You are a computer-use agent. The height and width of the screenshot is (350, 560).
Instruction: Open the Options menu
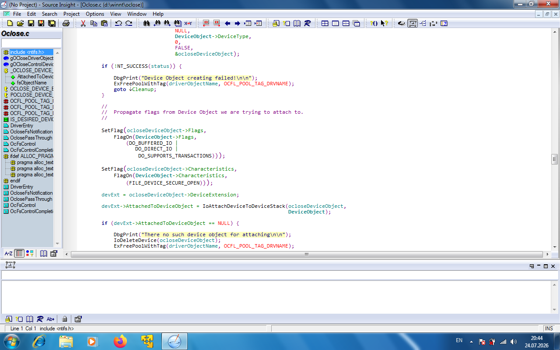coord(95,14)
